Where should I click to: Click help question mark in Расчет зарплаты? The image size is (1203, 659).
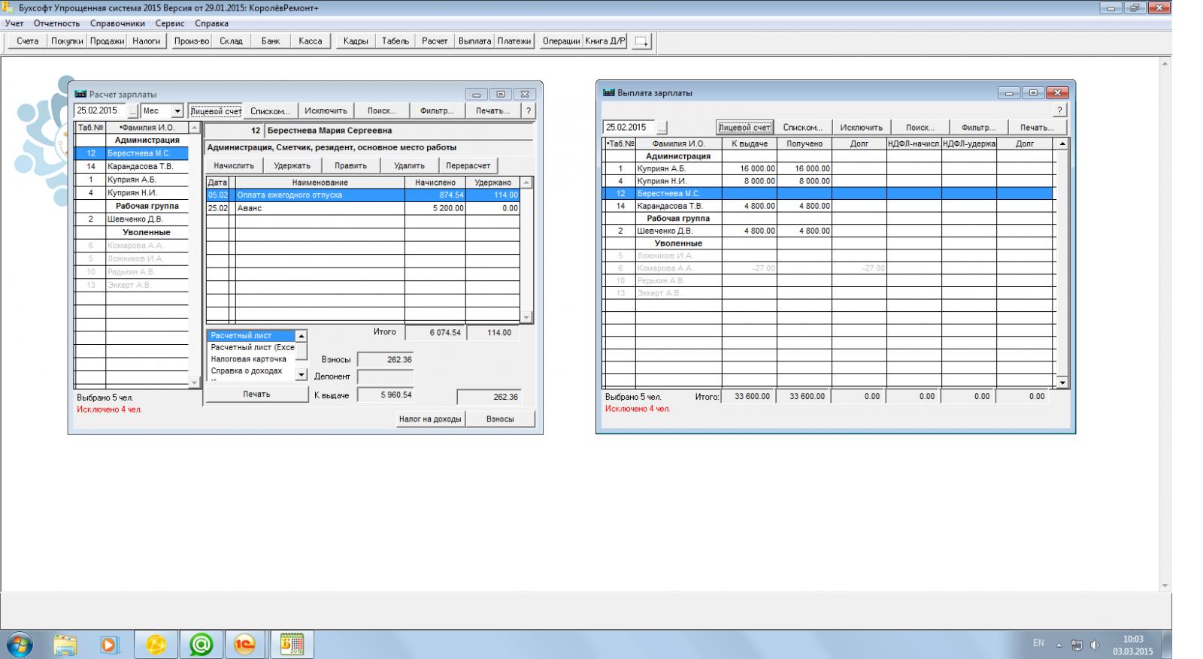pos(529,110)
